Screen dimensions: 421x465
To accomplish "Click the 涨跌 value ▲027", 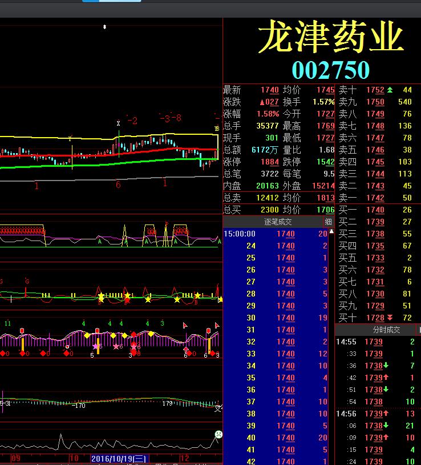I will coord(269,102).
